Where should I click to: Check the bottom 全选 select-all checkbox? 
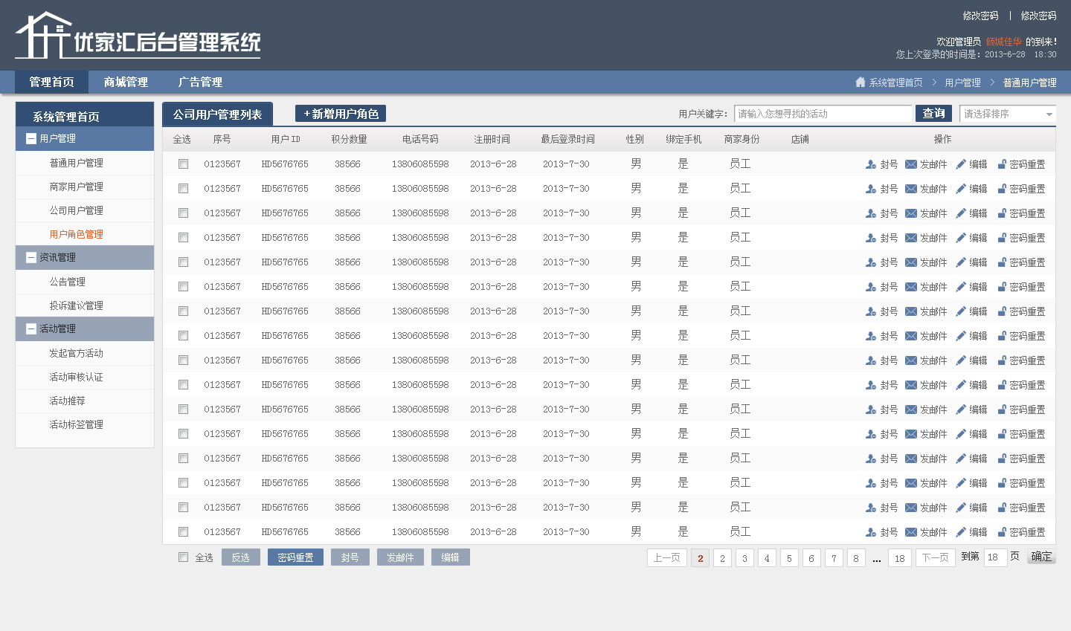point(183,557)
